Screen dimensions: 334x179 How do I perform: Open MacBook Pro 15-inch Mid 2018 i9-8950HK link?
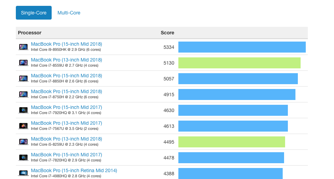point(66,44)
